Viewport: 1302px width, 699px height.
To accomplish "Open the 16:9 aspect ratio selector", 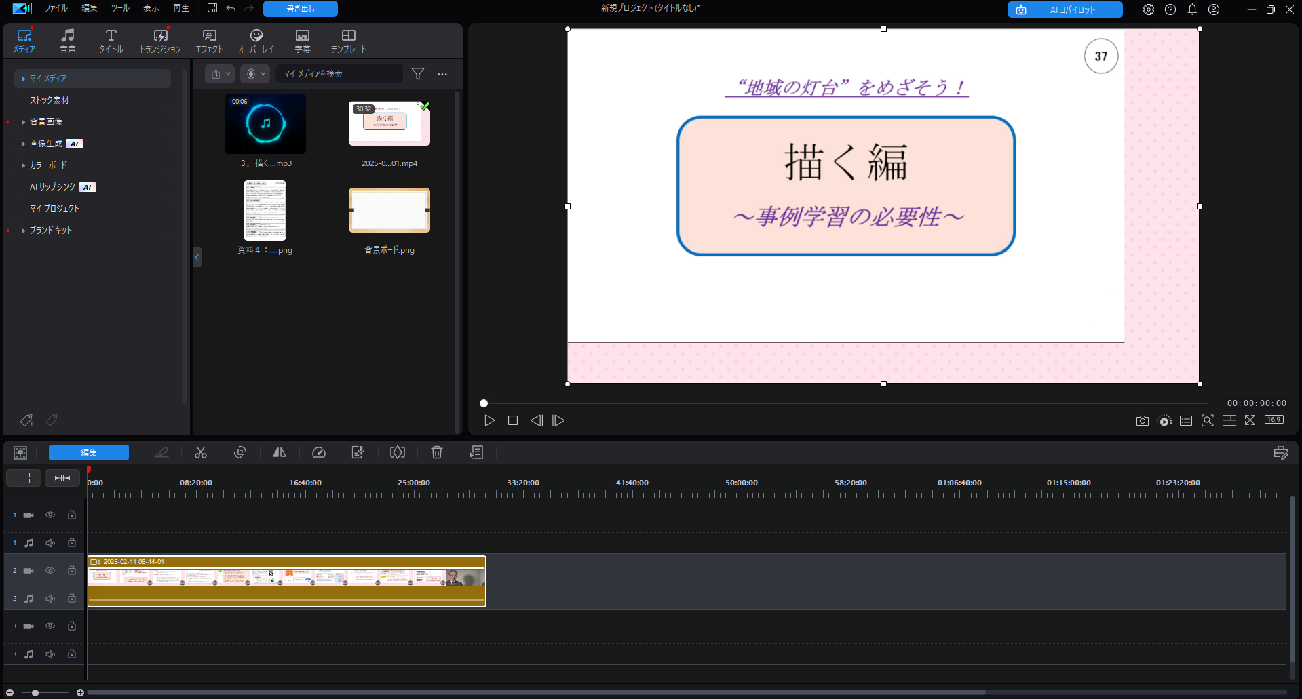I will [1274, 420].
